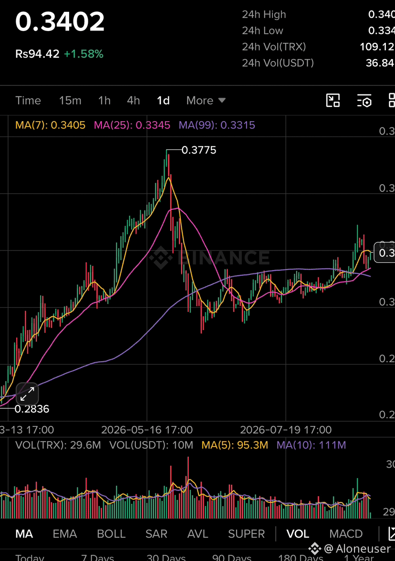
Task: Click the 24h Vol(TRX) label
Action: 274,47
